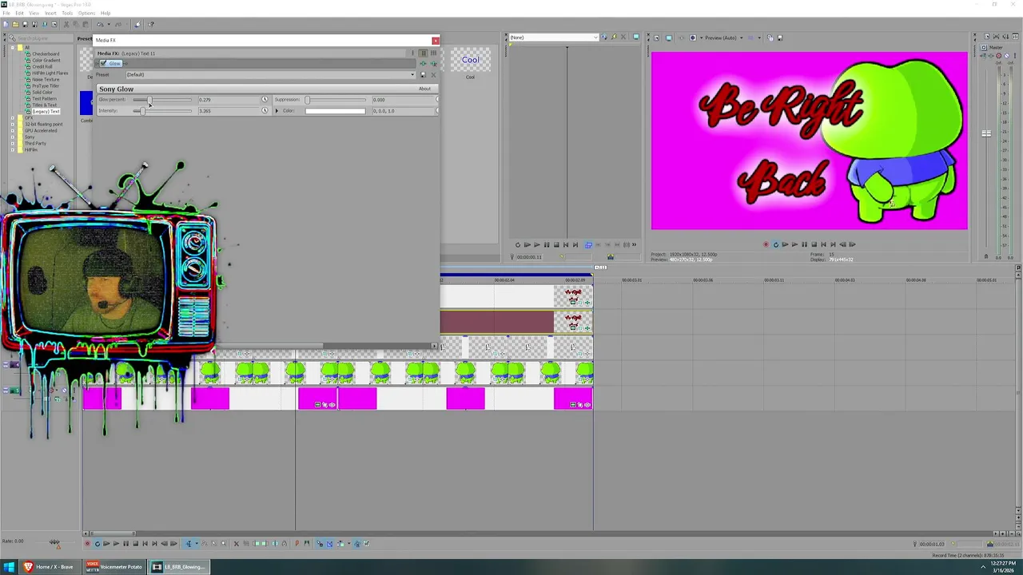The width and height of the screenshot is (1023, 575).
Task: Expand the Sony folder
Action: click(13, 137)
